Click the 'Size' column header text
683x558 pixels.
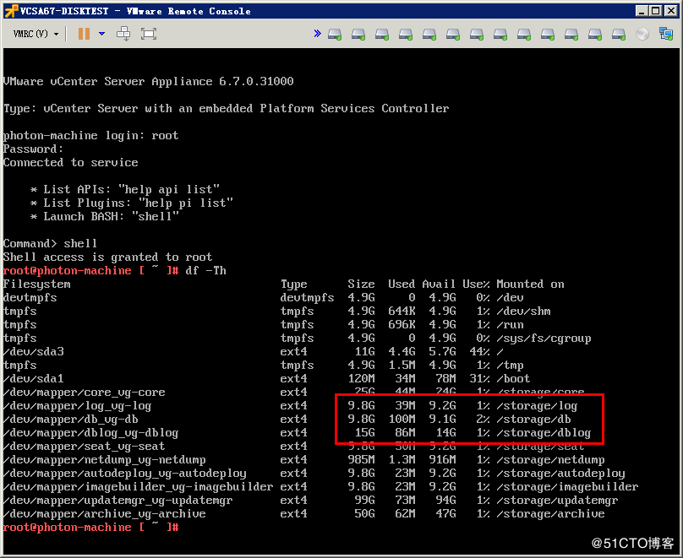pyautogui.click(x=361, y=284)
